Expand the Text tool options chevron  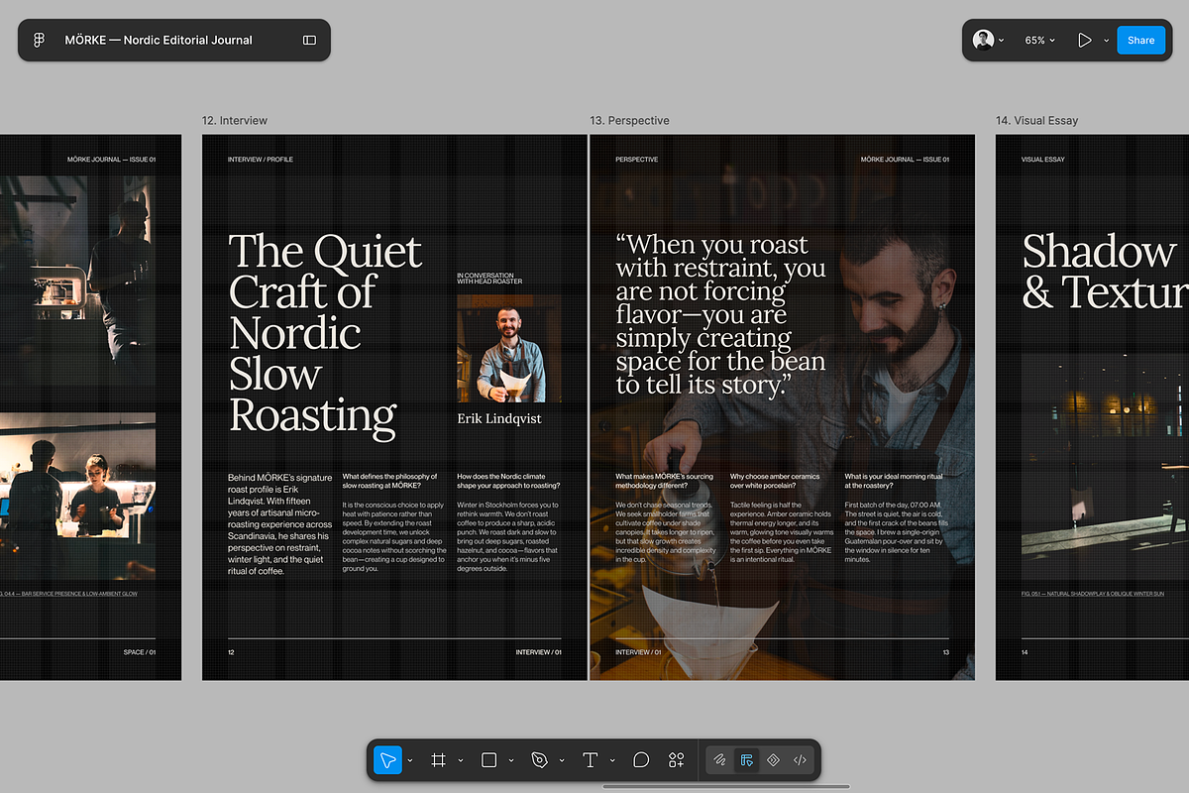point(611,760)
